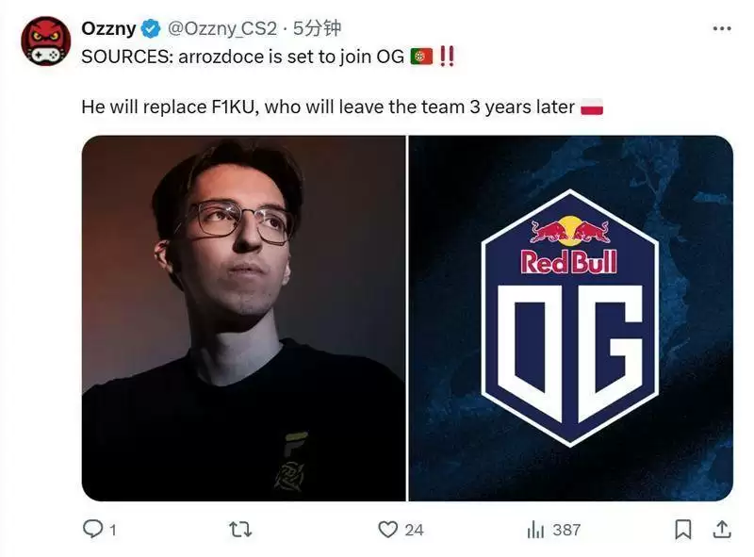
Task: View analytics via bar chart icon
Action: click(535, 530)
